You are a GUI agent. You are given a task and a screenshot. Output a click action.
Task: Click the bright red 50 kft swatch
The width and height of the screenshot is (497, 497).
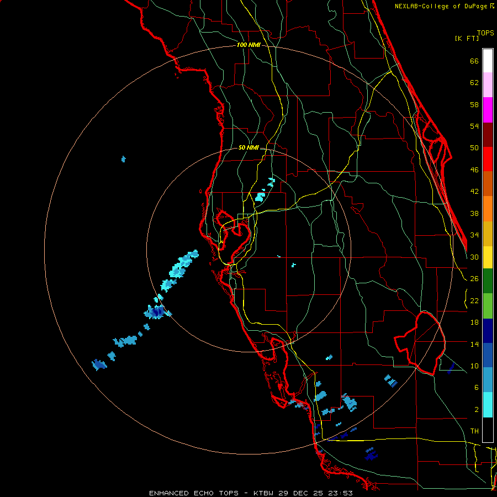(488, 159)
